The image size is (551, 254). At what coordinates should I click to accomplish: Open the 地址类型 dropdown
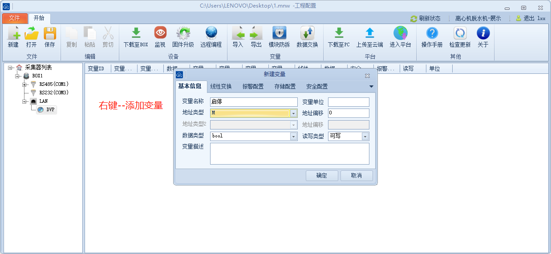pyautogui.click(x=294, y=113)
